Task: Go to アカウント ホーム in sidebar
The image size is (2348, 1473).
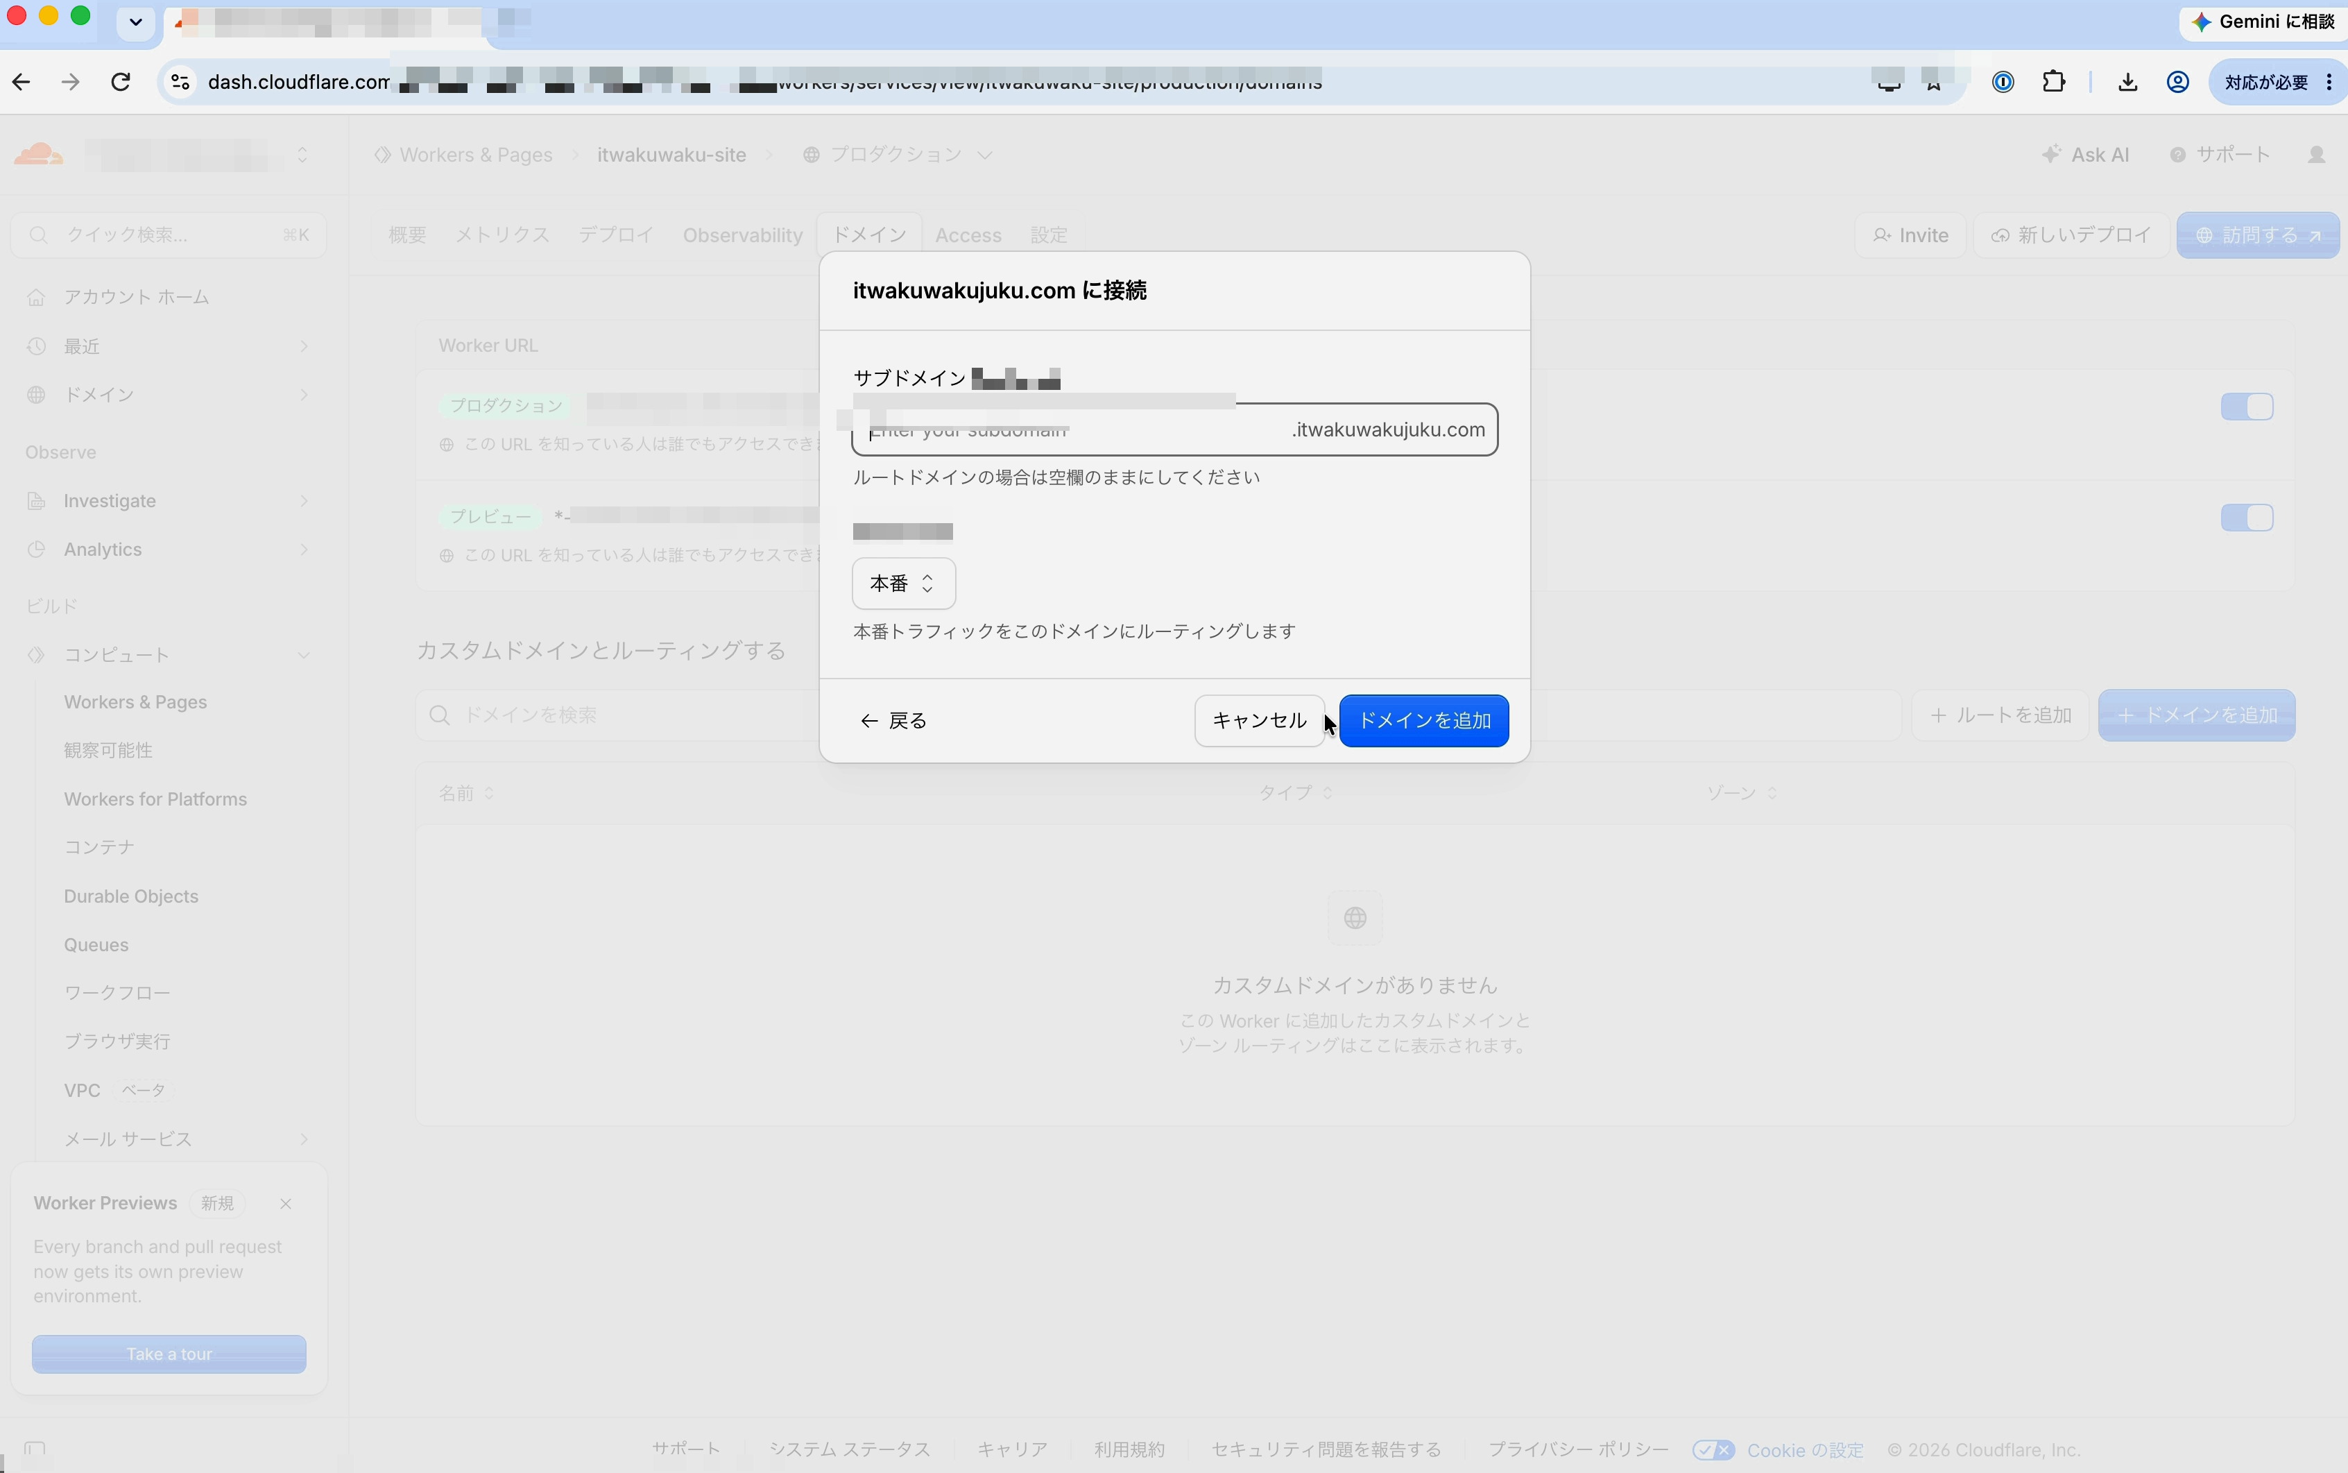Action: (137, 297)
